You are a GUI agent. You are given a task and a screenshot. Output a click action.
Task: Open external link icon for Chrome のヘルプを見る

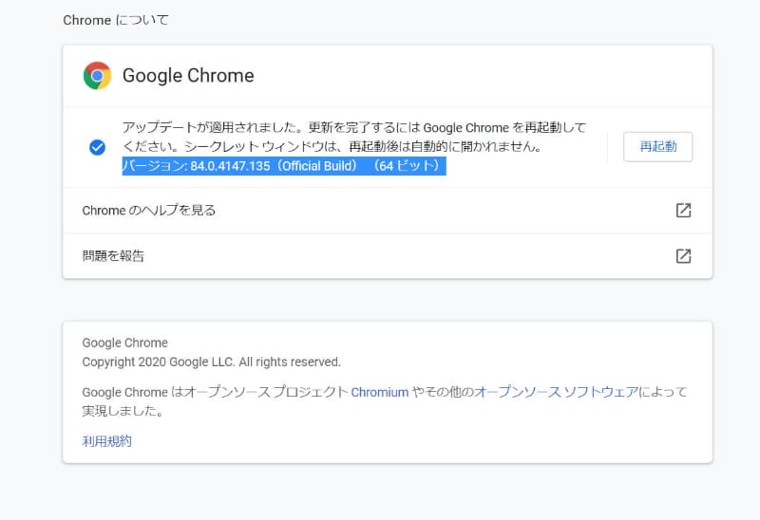pos(683,210)
